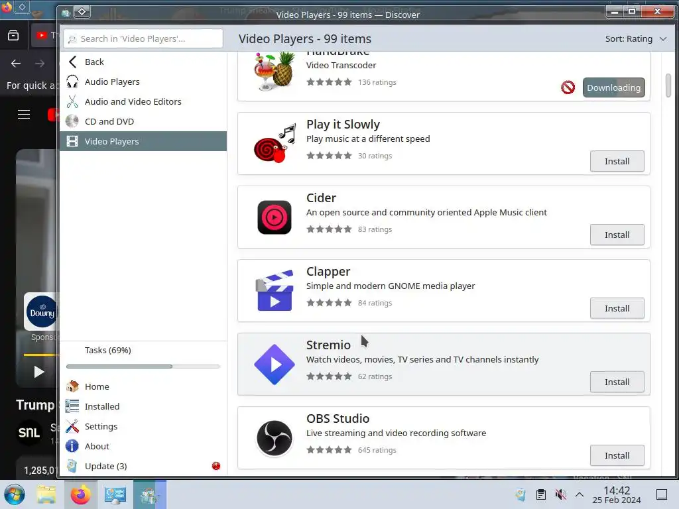Image resolution: width=679 pixels, height=509 pixels.
Task: Click the OBS Studio logo icon
Action: (x=275, y=438)
